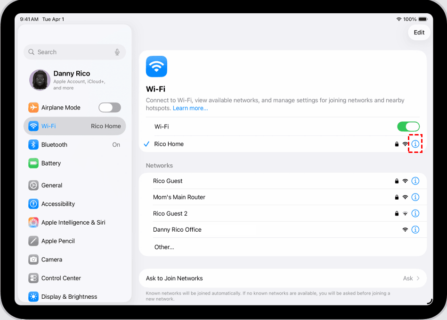This screenshot has width=447, height=320.
Task: Tap the Control Center icon
Action: pyautogui.click(x=33, y=278)
